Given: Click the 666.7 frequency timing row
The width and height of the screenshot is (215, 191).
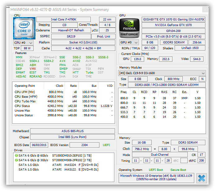Looking at the screenshot, I should [x=162, y=108].
